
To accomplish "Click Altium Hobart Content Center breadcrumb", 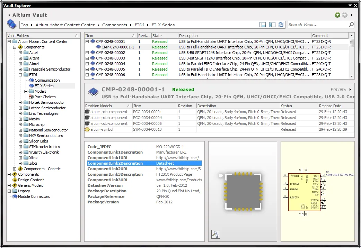I will point(65,25).
